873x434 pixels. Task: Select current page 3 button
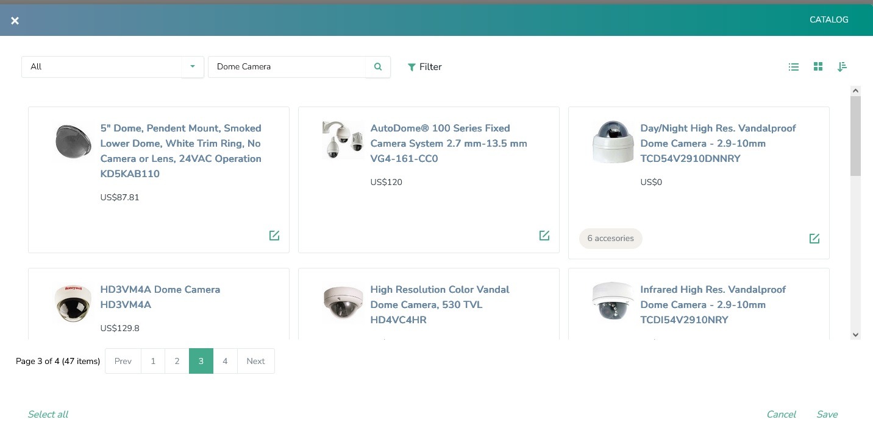click(201, 361)
